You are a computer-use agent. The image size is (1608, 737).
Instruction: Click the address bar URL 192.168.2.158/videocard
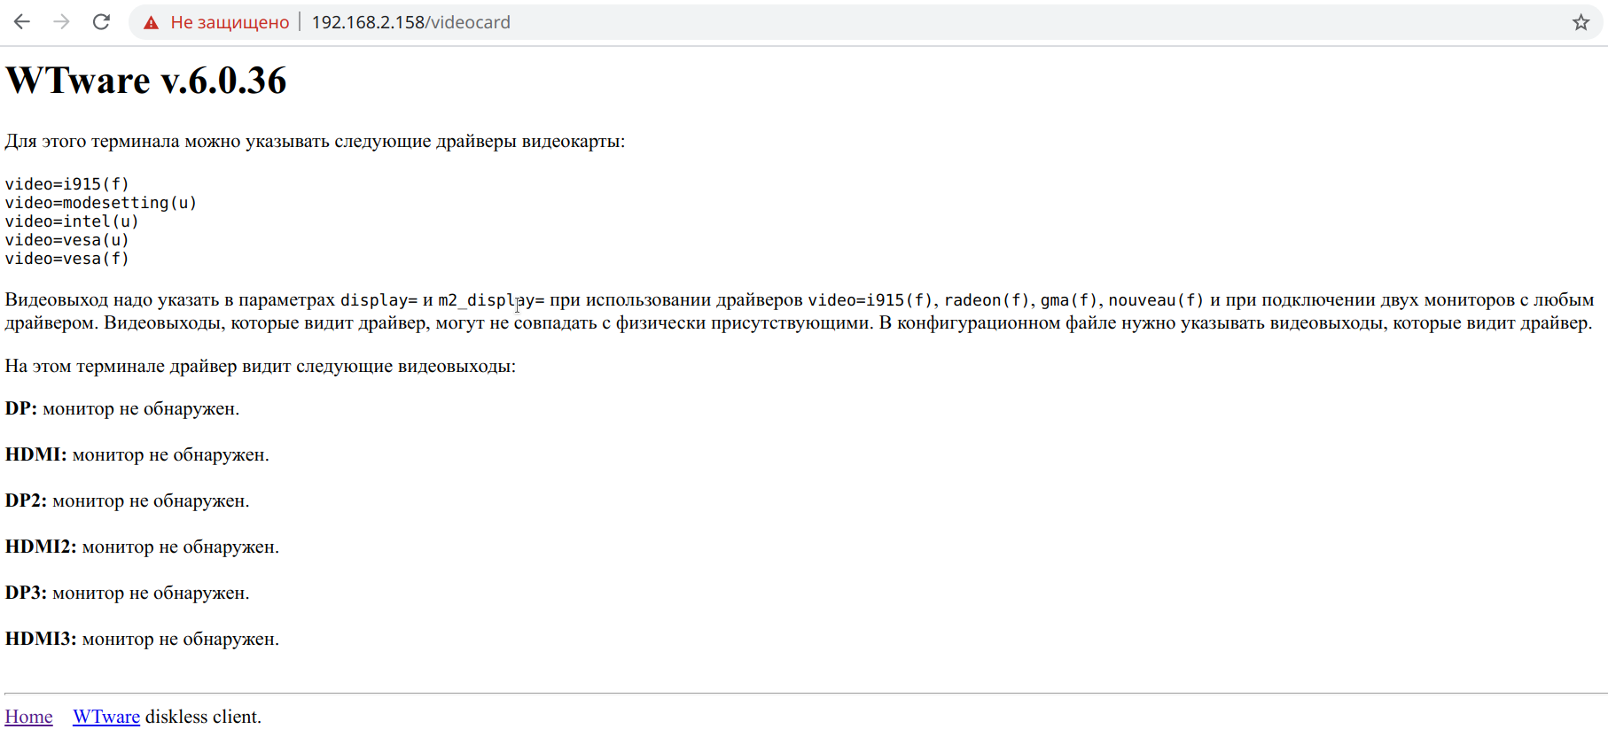pos(410,22)
